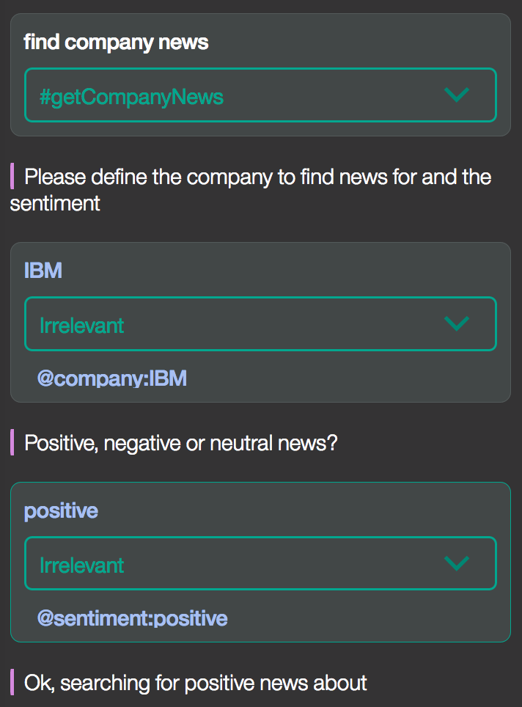Click the chevron arrow under the positive utterance
The image size is (522, 707).
(x=457, y=563)
